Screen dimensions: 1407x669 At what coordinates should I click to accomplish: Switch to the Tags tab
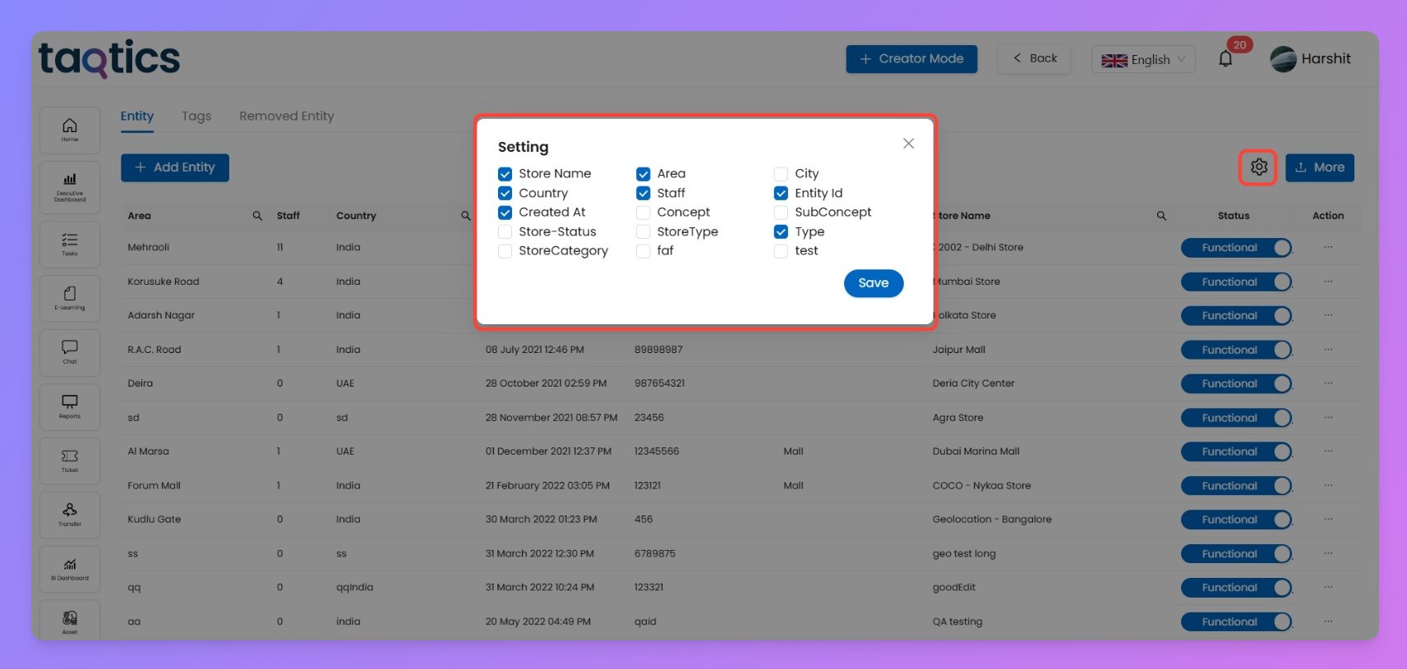coord(196,116)
